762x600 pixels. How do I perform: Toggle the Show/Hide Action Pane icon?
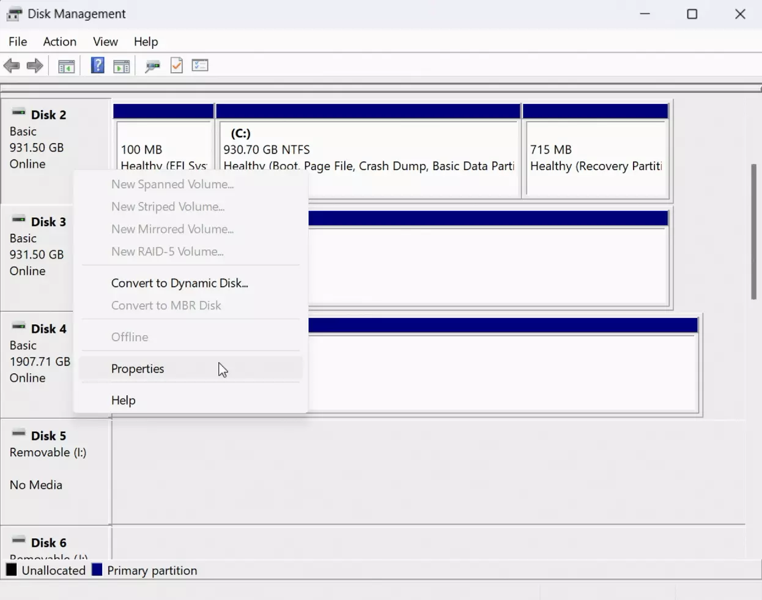point(122,66)
